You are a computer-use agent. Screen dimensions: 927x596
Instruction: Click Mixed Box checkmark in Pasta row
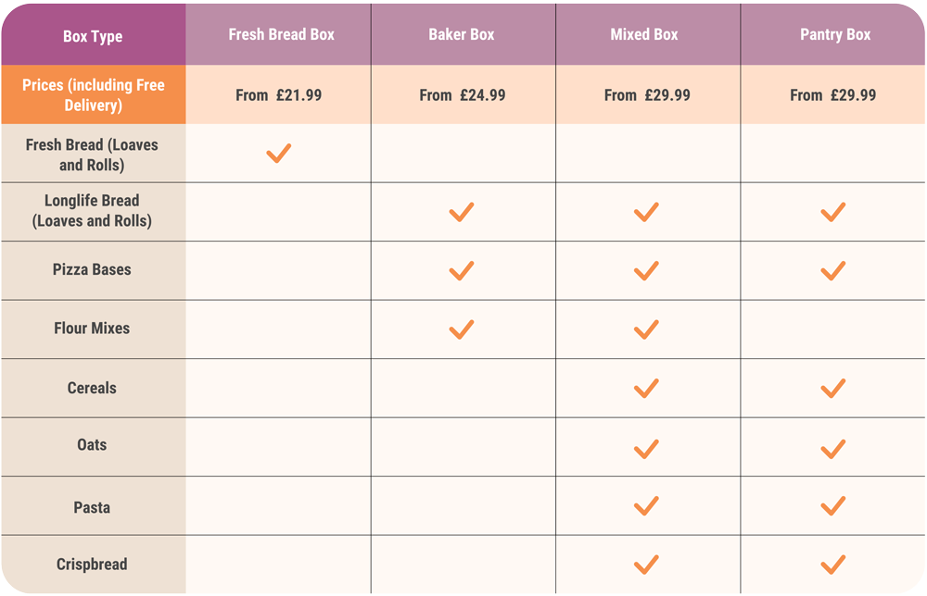pyautogui.click(x=646, y=506)
